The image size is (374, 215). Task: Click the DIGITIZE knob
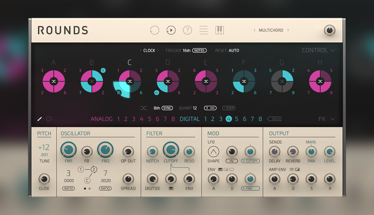click(152, 179)
